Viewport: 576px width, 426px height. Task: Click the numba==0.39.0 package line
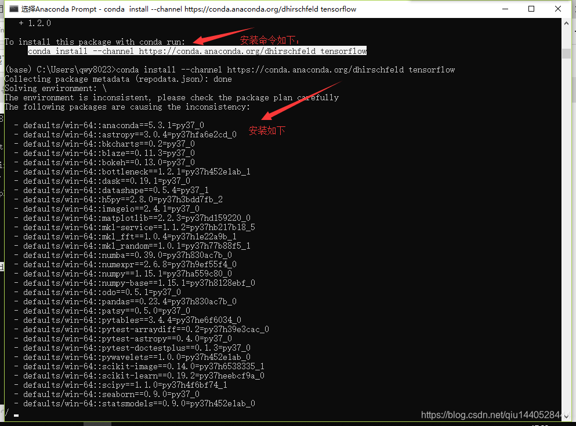click(x=123, y=255)
